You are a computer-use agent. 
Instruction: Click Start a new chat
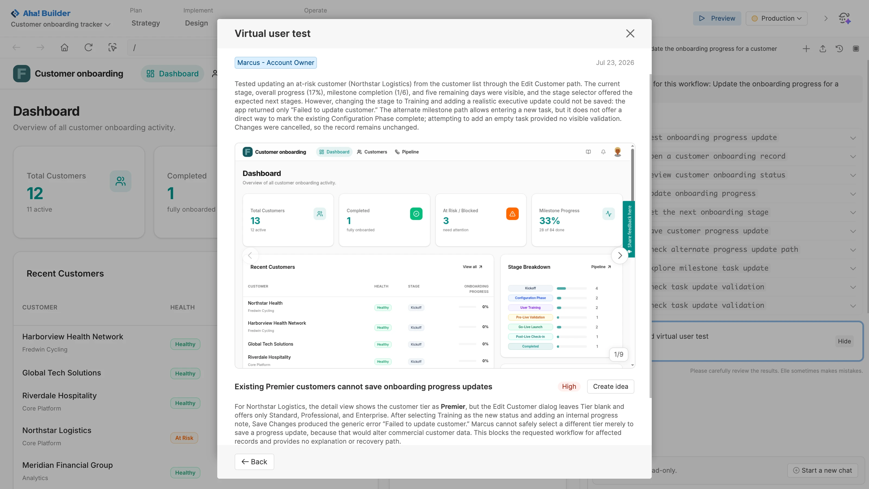tap(823, 471)
